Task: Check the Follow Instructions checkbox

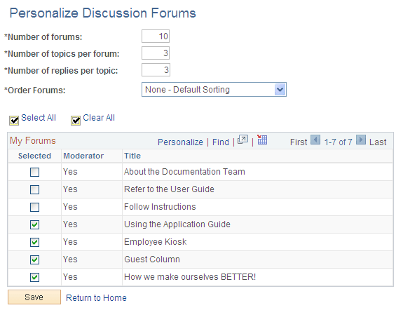Action: click(34, 207)
